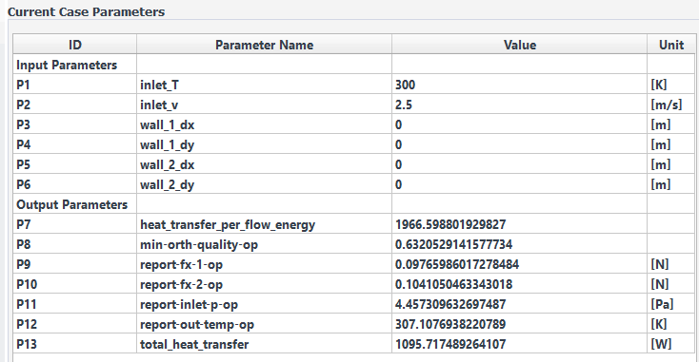This screenshot has height=362, width=699.
Task: Select the P10 ID cell
Action: point(75,284)
